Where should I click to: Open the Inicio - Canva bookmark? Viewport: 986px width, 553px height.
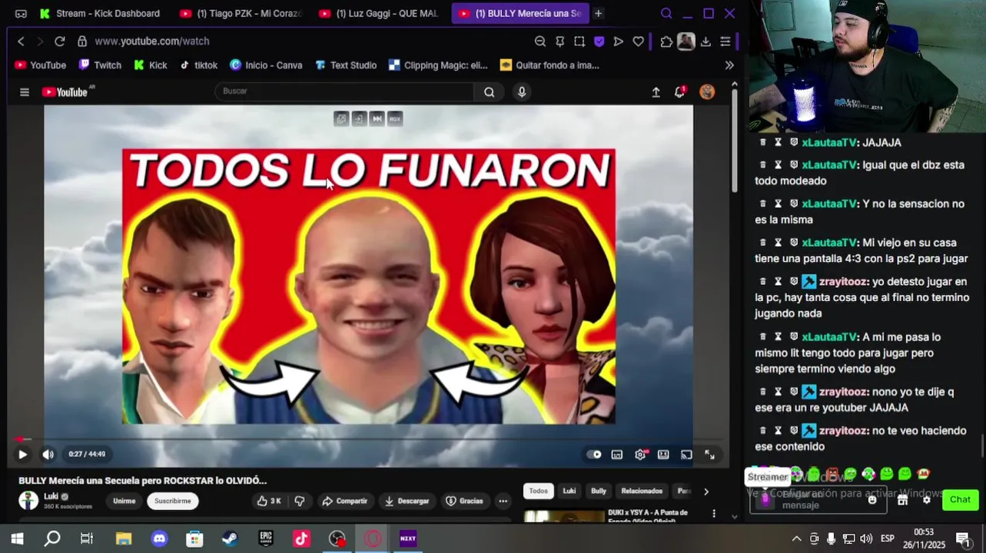pyautogui.click(x=266, y=65)
